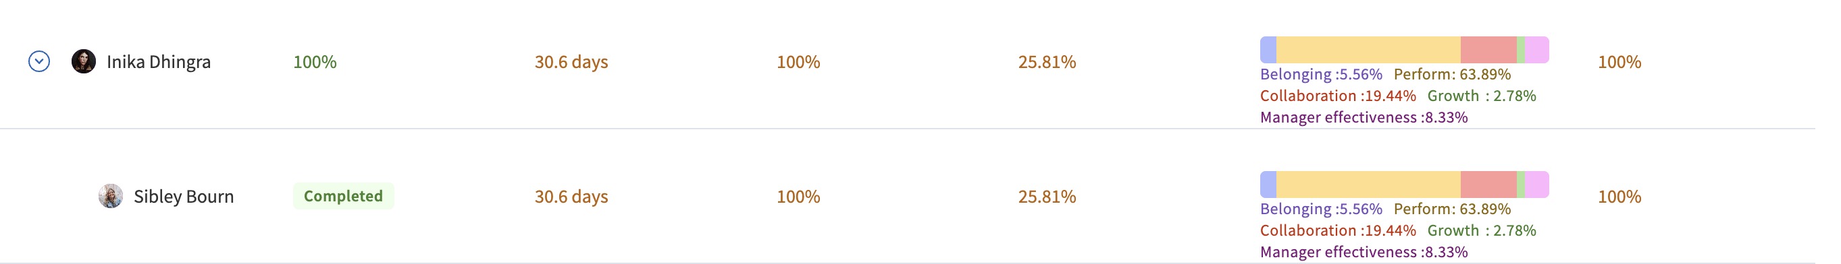Click Inika's Collaboration :19.44% label
Viewport: 1841px width, 264px height.
[x=1338, y=96]
